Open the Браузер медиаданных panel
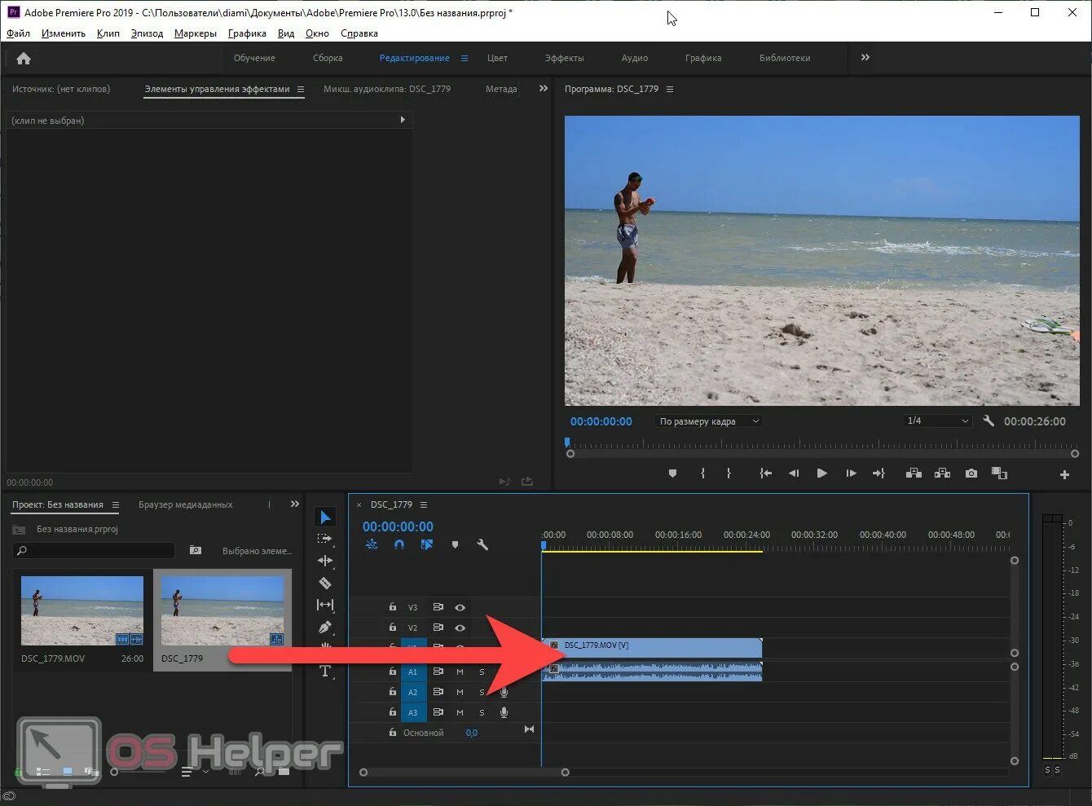Viewport: 1092px width, 806px height. coord(185,504)
